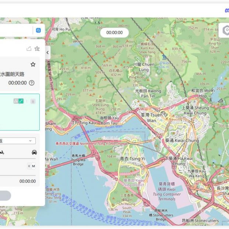This screenshot has width=229, height=229.
Task: Click the trash delete icon in route box
Action: click(33, 101)
